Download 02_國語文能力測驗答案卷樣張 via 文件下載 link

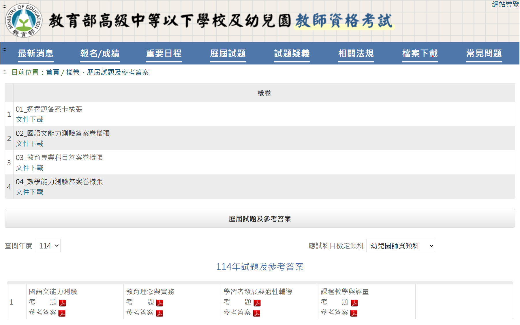tap(29, 144)
